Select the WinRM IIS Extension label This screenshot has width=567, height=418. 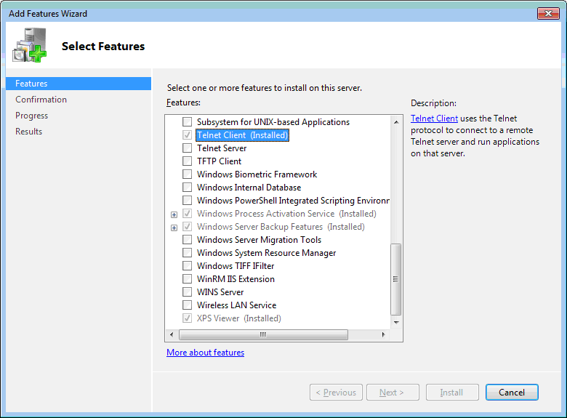click(236, 278)
